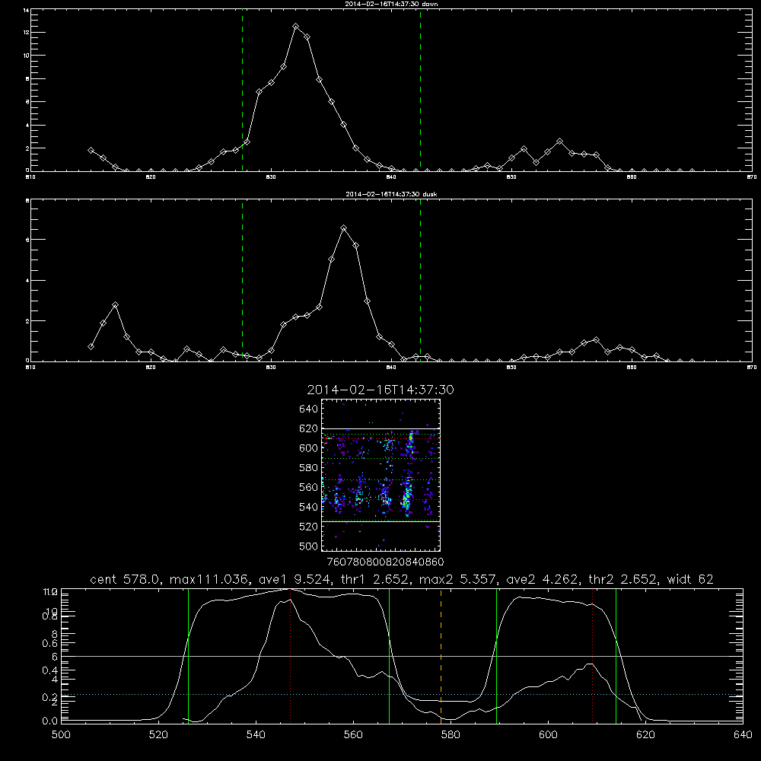Click '10' on the dawn plot y-axis
The image size is (761, 761).
tap(26, 56)
